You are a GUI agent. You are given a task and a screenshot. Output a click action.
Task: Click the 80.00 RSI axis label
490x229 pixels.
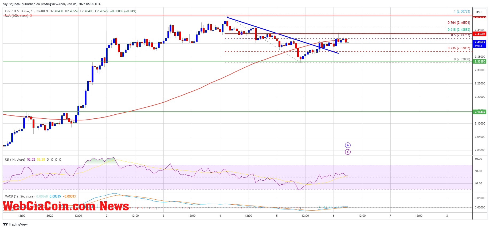478,159
